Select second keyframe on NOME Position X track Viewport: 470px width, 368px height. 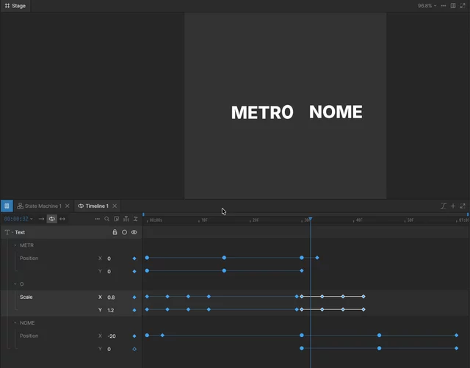162,335
